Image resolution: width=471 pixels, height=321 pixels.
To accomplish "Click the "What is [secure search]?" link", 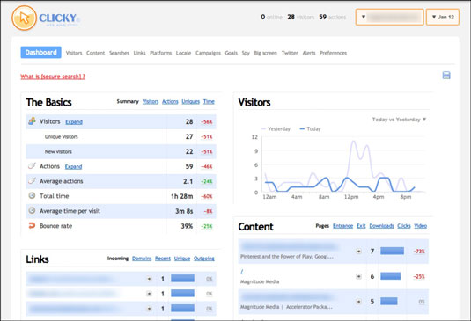I will pyautogui.click(x=53, y=77).
